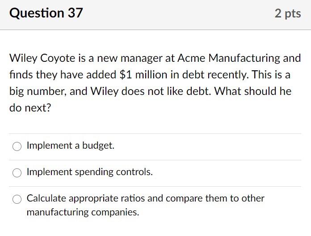Click the words 'Wiley Coyote' in the question
This screenshot has width=311, height=236.
(37, 58)
